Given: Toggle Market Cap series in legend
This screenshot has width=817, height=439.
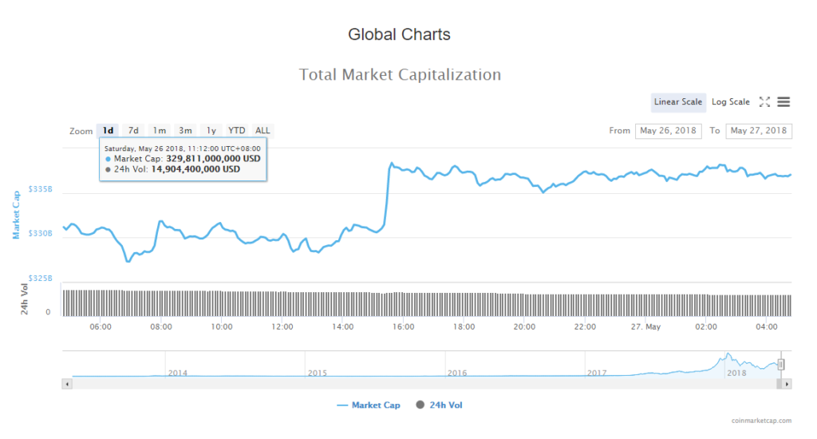Looking at the screenshot, I should click(369, 405).
